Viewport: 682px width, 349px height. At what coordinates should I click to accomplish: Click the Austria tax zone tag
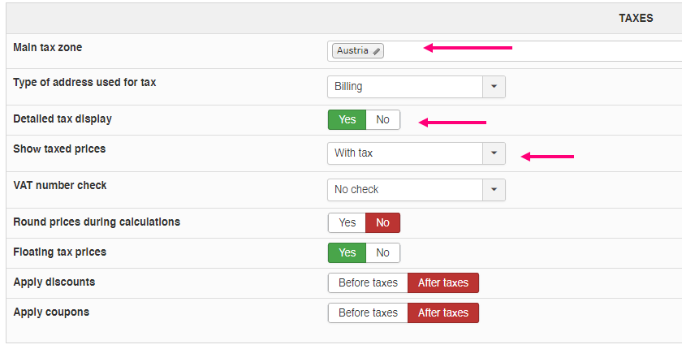pos(357,51)
